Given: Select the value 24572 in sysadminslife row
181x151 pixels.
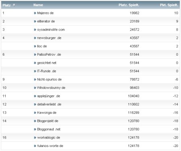Looking at the screenshot, I should click(134, 30).
